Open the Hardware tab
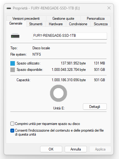This screenshot has width=119, height=159. pyautogui.click(x=56, y=24)
